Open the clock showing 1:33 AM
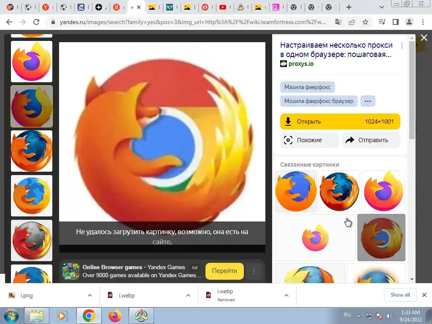The height and width of the screenshot is (324, 432). pyautogui.click(x=410, y=316)
